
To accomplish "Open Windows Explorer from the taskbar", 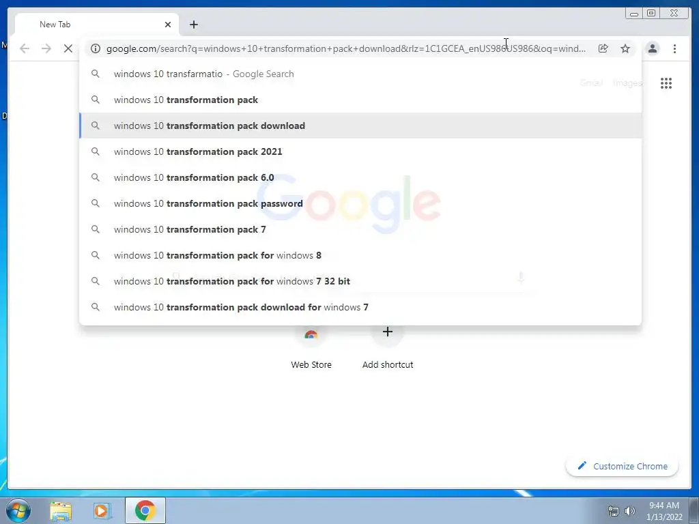I will pyautogui.click(x=61, y=510).
